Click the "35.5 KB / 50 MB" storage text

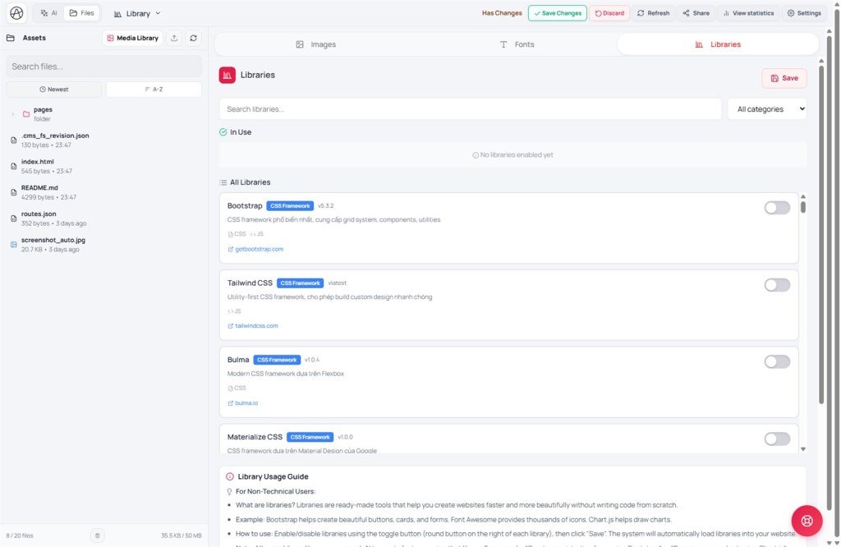pyautogui.click(x=182, y=536)
